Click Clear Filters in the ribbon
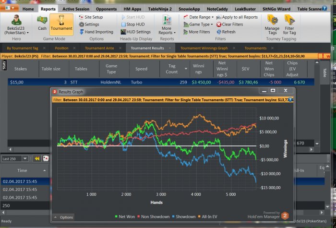Screen dimensions: 336x228 [x=229, y=24]
